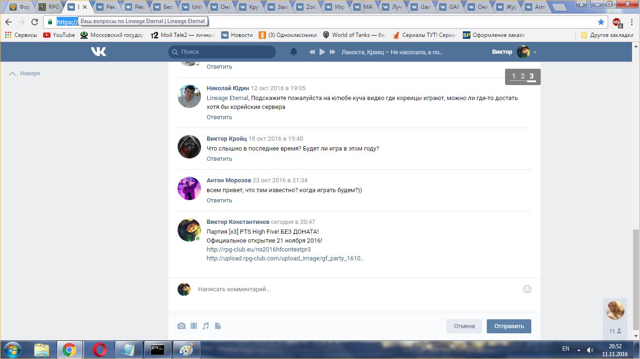Image resolution: width=640 pixels, height=359 pixels.
Task: Switch to Opera in the taskbar
Action: coord(99,350)
